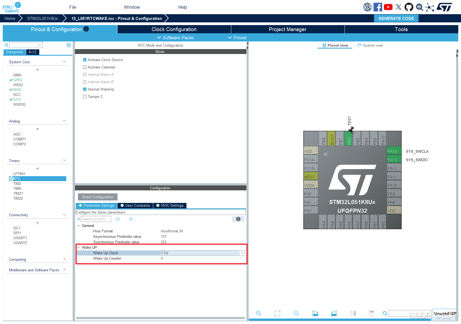Rotate the chip counter-clockwise
The image size is (461, 324).
pyautogui.click(x=334, y=313)
